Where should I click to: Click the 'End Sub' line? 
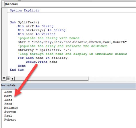point(17,70)
